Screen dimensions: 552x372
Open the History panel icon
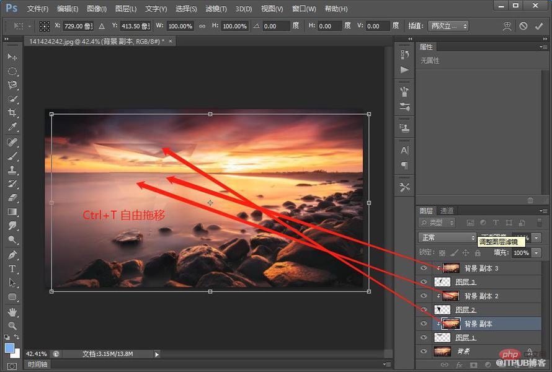tap(404, 55)
